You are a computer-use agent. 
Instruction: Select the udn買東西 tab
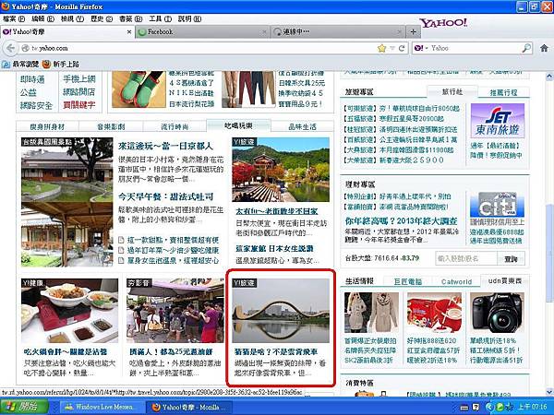coord(505,280)
